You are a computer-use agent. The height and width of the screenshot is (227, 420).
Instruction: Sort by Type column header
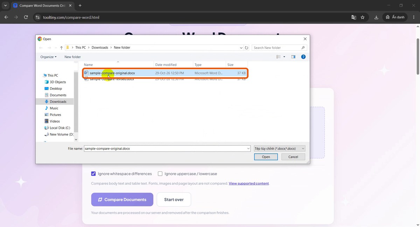pyautogui.click(x=209, y=65)
